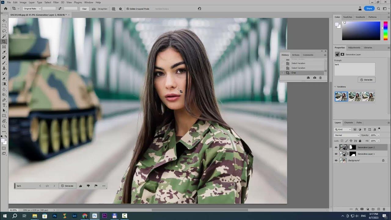Screen dimensions: 391x220
Task: Give thumbs down to generated result
Action: point(88,186)
